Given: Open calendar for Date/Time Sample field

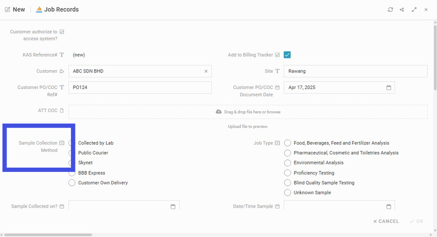Looking at the screenshot, I should (389, 206).
